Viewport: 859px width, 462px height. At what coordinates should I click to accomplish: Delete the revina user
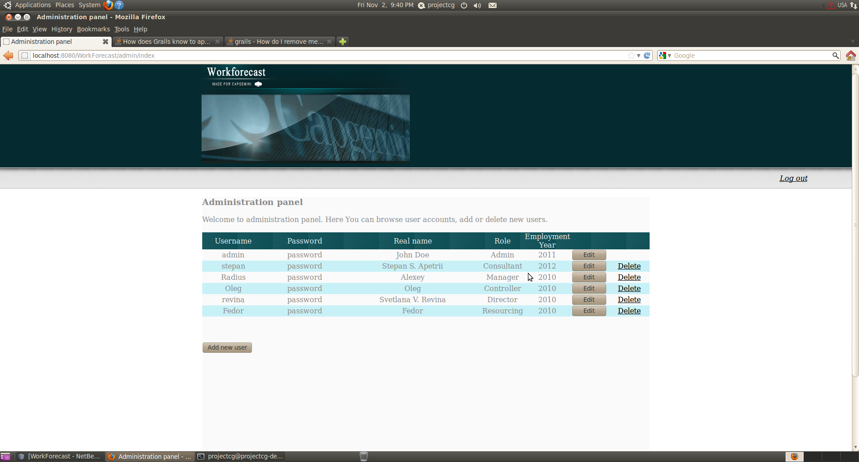(x=629, y=299)
